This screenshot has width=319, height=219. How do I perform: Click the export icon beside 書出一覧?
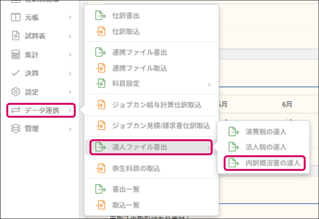pos(100,189)
